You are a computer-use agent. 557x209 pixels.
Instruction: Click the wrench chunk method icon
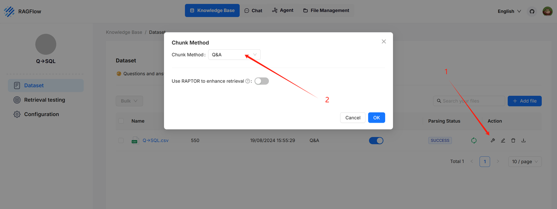pos(493,141)
